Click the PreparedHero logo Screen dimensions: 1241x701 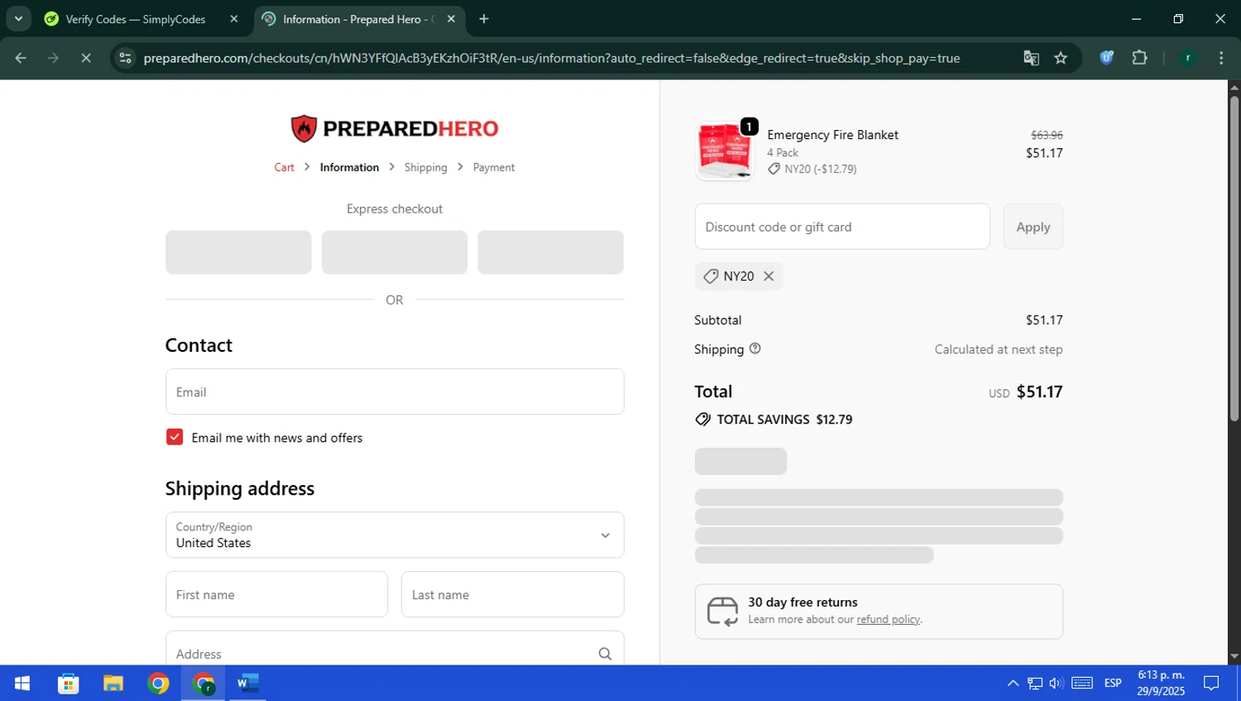click(x=395, y=128)
